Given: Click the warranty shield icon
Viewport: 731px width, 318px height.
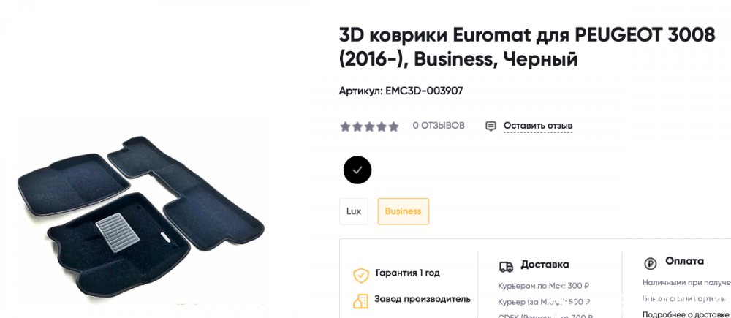Looking at the screenshot, I should (x=361, y=275).
